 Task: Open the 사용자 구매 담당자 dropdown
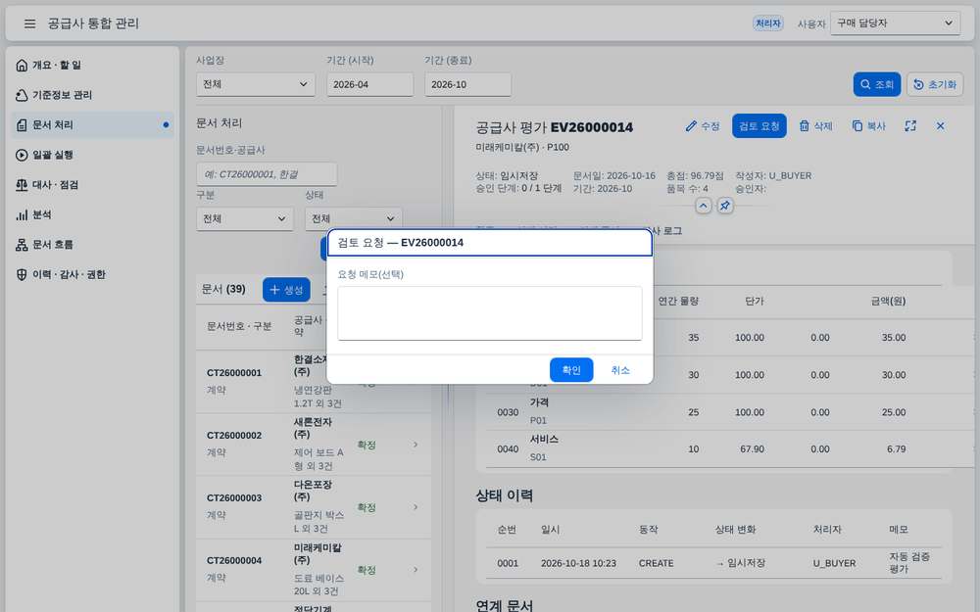[895, 24]
